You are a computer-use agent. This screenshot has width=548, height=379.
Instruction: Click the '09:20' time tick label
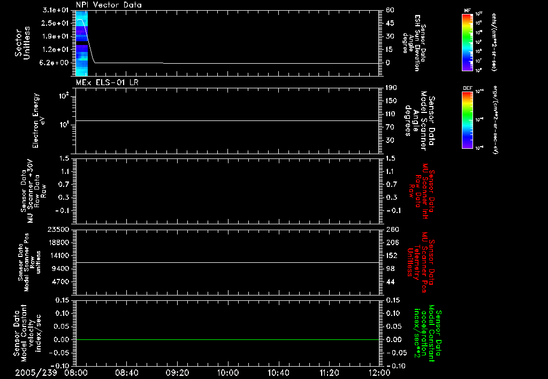pyautogui.click(x=177, y=373)
